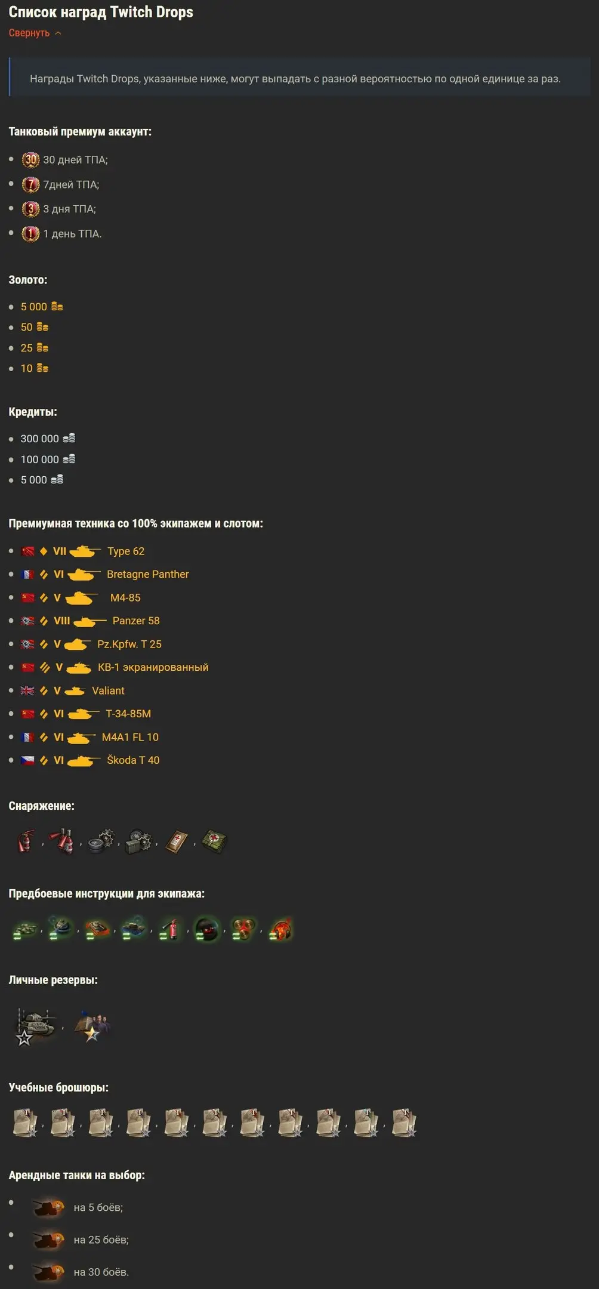
Task: Click the crew experience personal reserve icon
Action: (92, 1026)
